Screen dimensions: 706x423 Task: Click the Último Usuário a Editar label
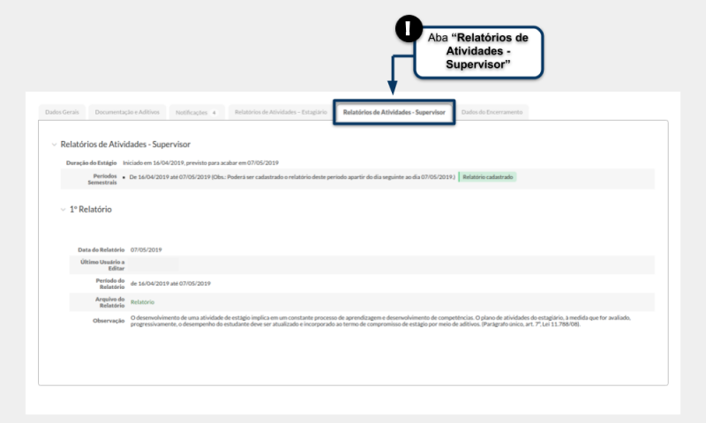click(102, 265)
